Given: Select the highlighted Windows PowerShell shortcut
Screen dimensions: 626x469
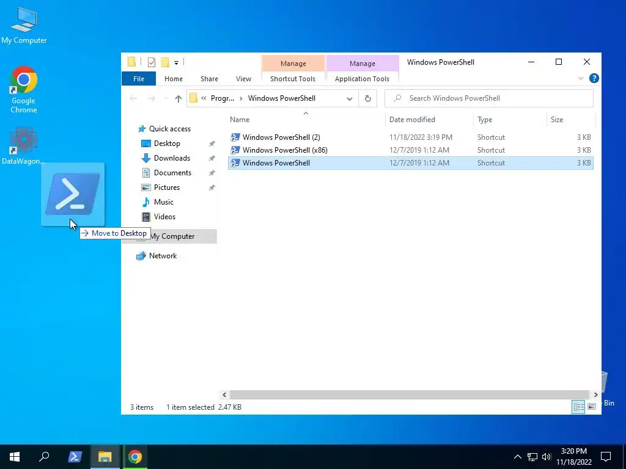Looking at the screenshot, I should (410, 162).
